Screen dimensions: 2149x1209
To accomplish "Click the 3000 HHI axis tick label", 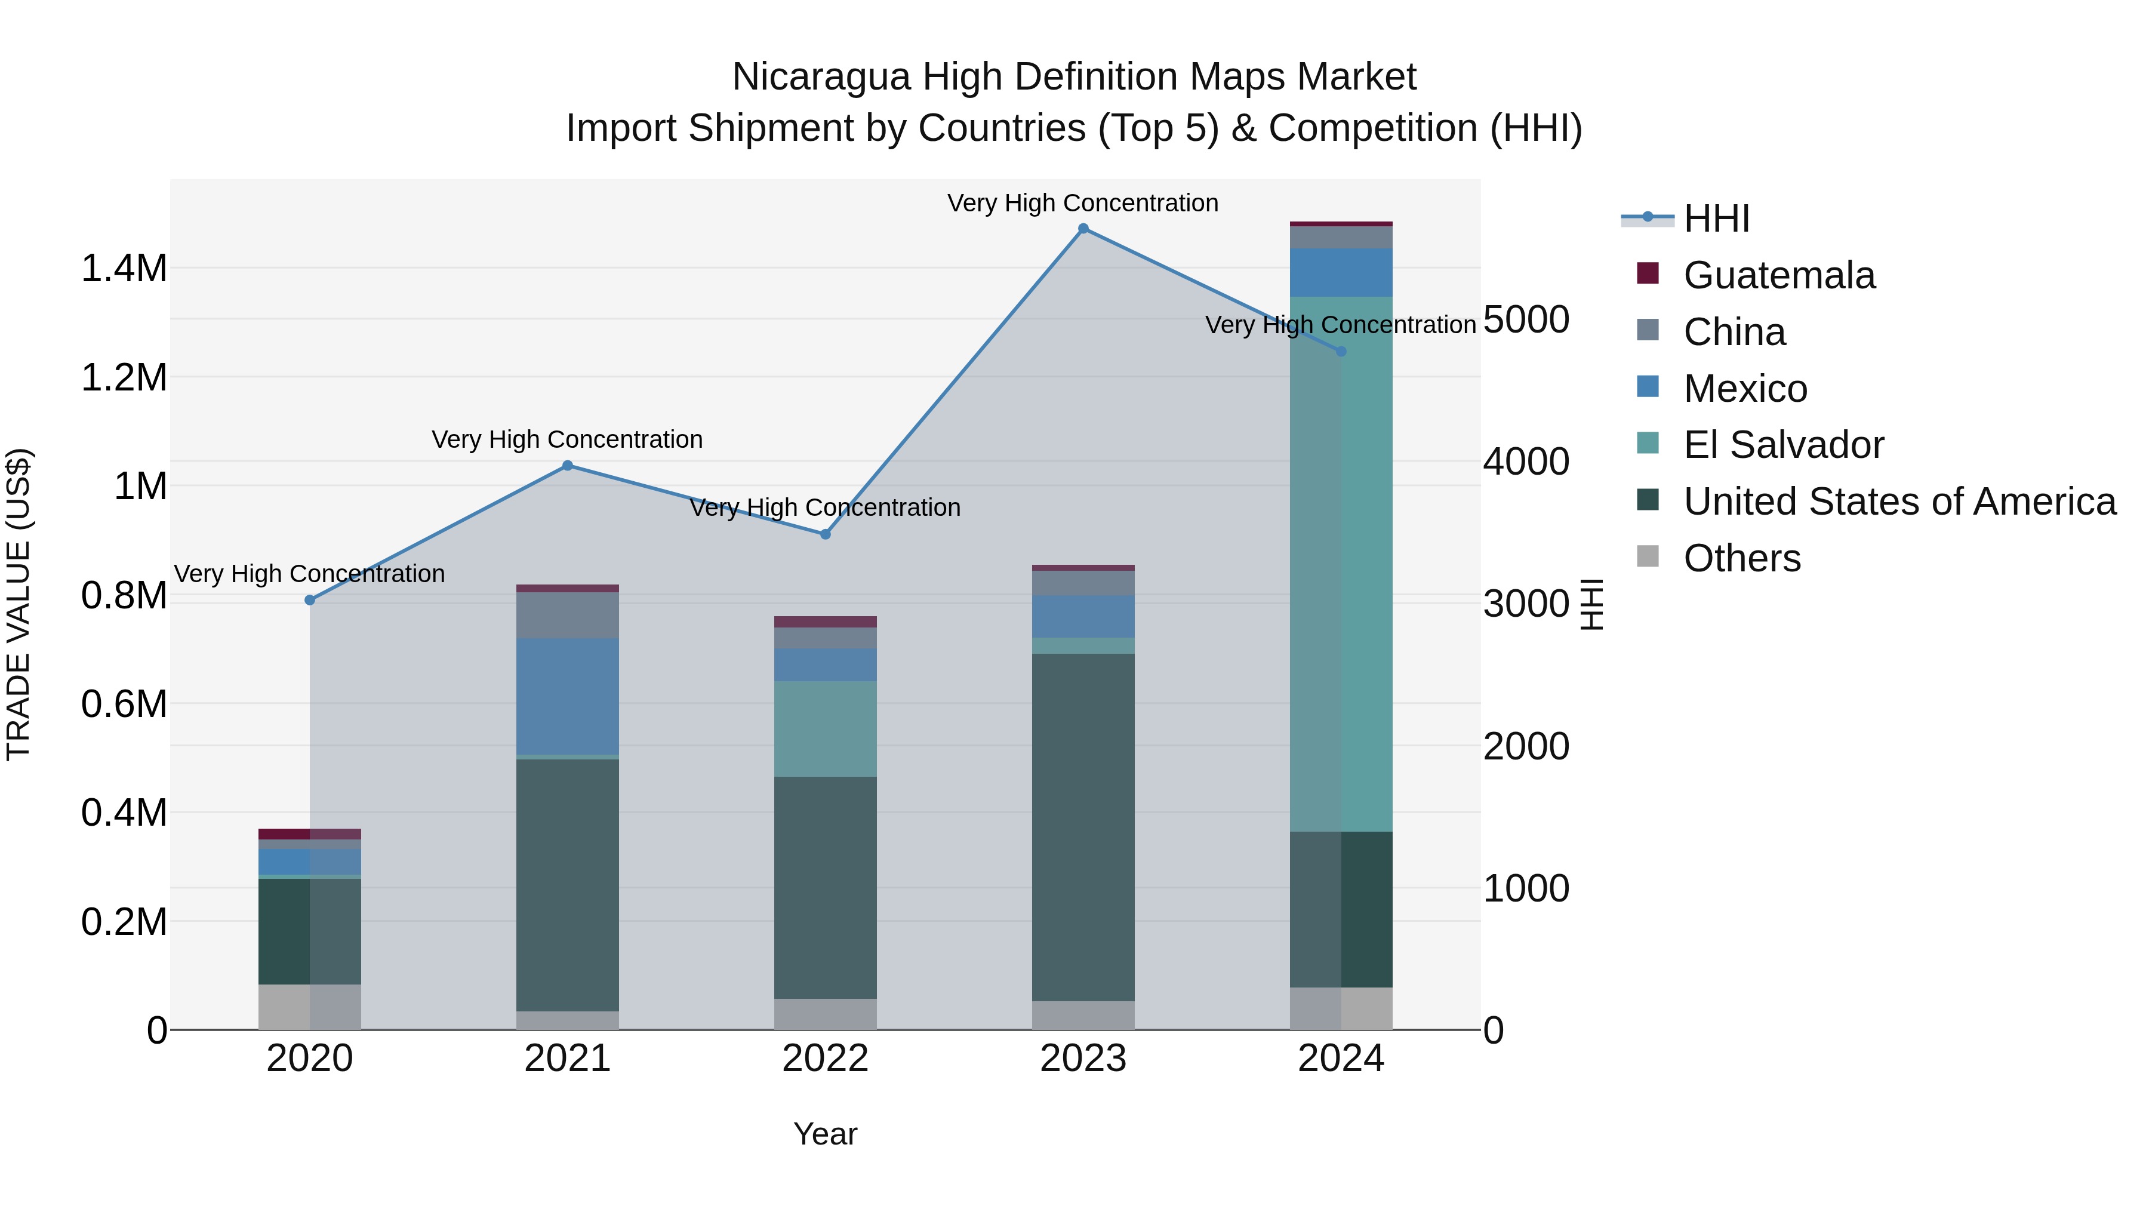I will 1526,603.
